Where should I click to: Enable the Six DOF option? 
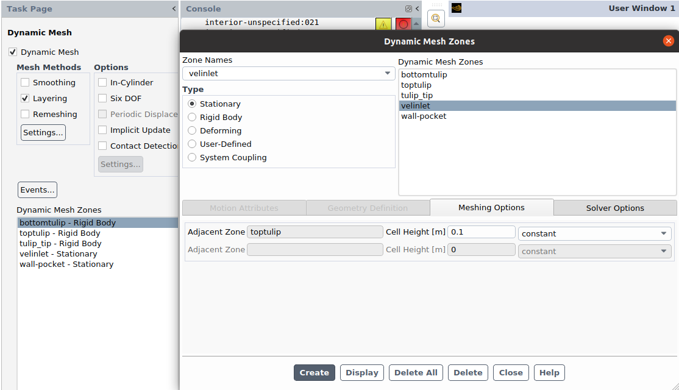102,98
